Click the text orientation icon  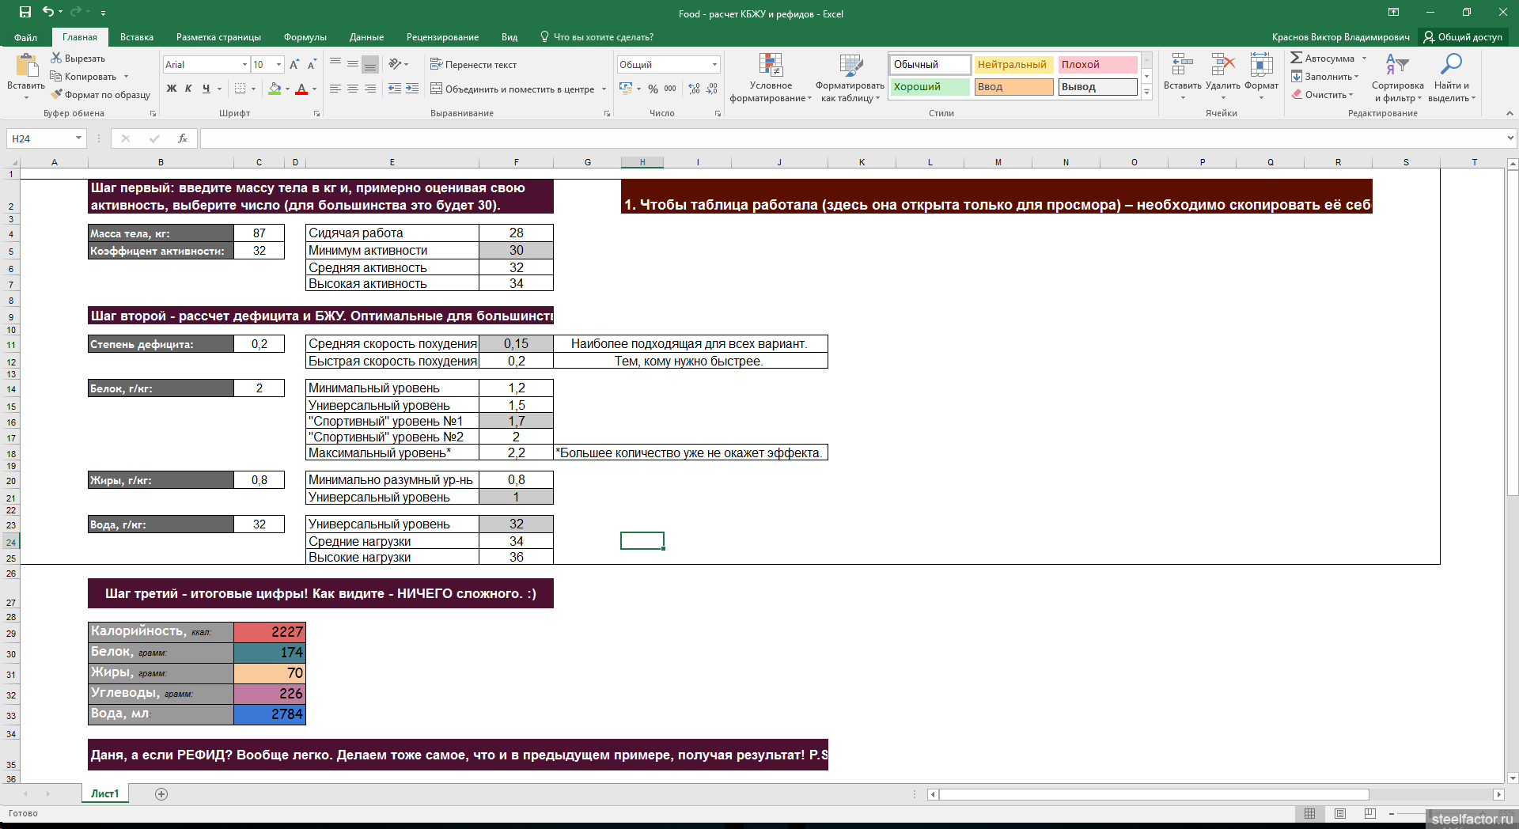pyautogui.click(x=395, y=64)
